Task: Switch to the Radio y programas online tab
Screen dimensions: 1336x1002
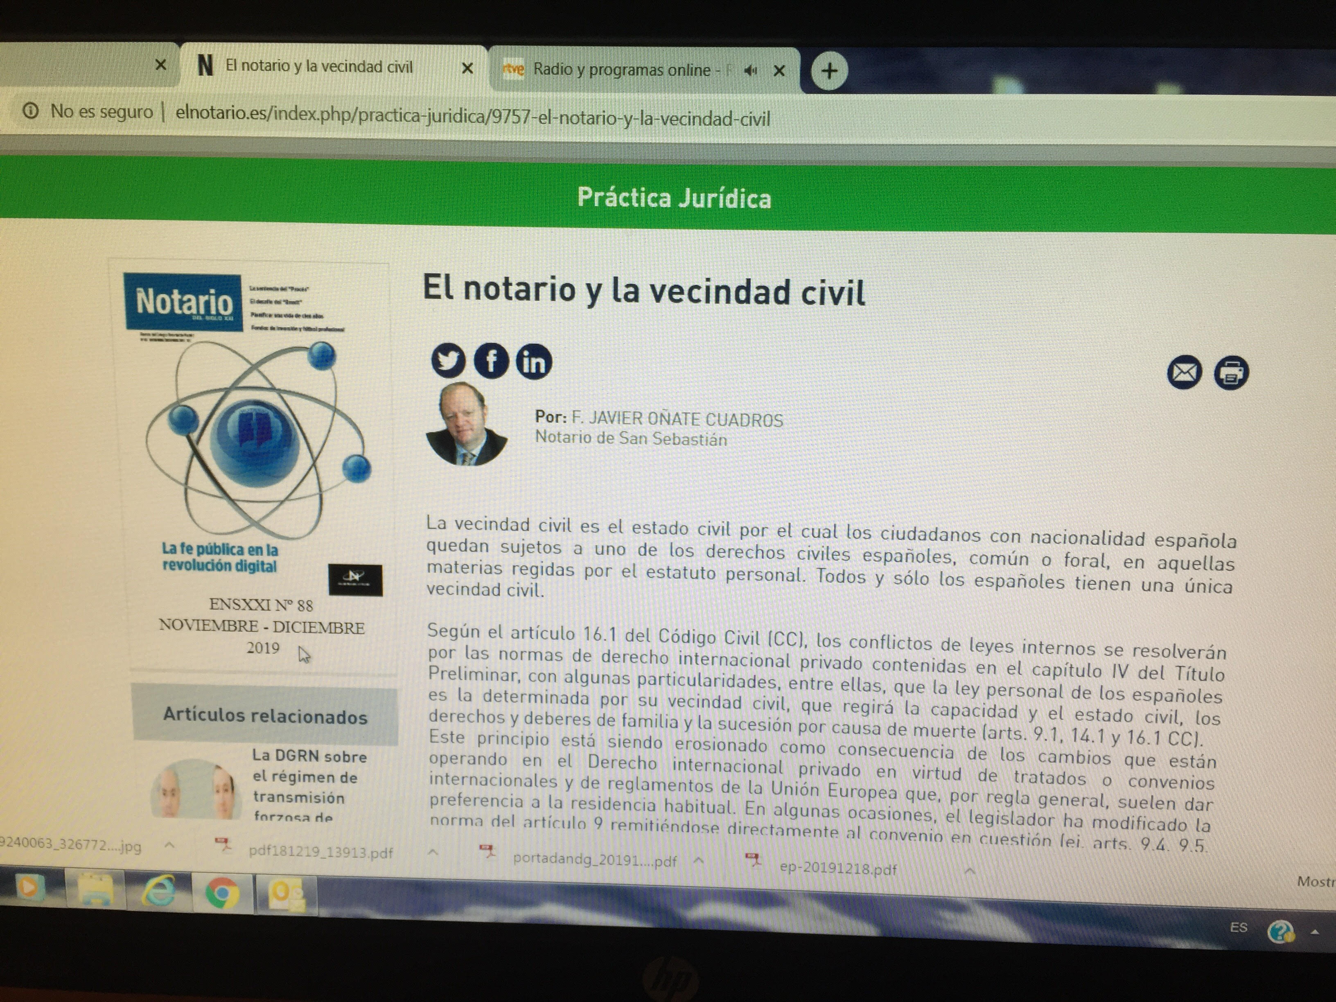Action: click(621, 70)
